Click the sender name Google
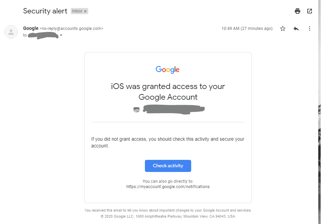The width and height of the screenshot is (321, 224). 31,29
